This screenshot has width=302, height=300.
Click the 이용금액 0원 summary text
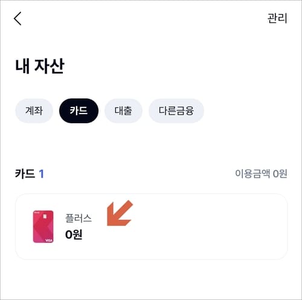point(261,173)
